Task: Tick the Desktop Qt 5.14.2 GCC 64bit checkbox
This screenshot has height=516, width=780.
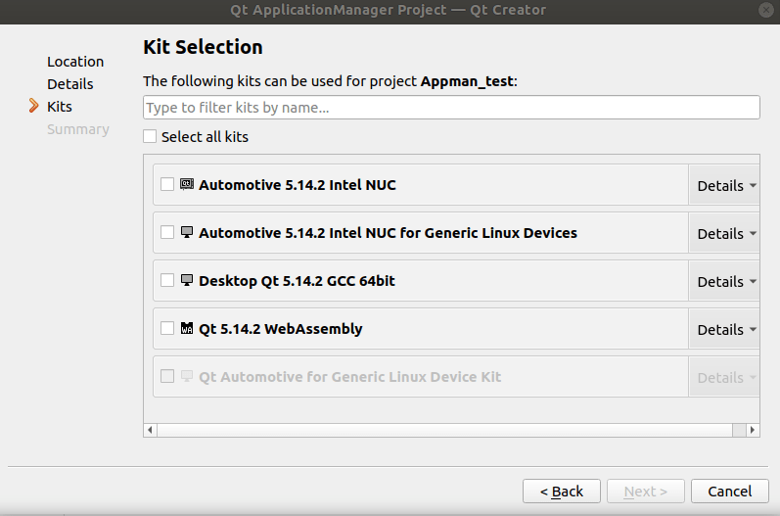Action: coord(167,280)
